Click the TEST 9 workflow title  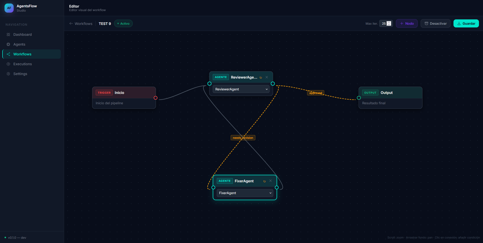(x=105, y=24)
